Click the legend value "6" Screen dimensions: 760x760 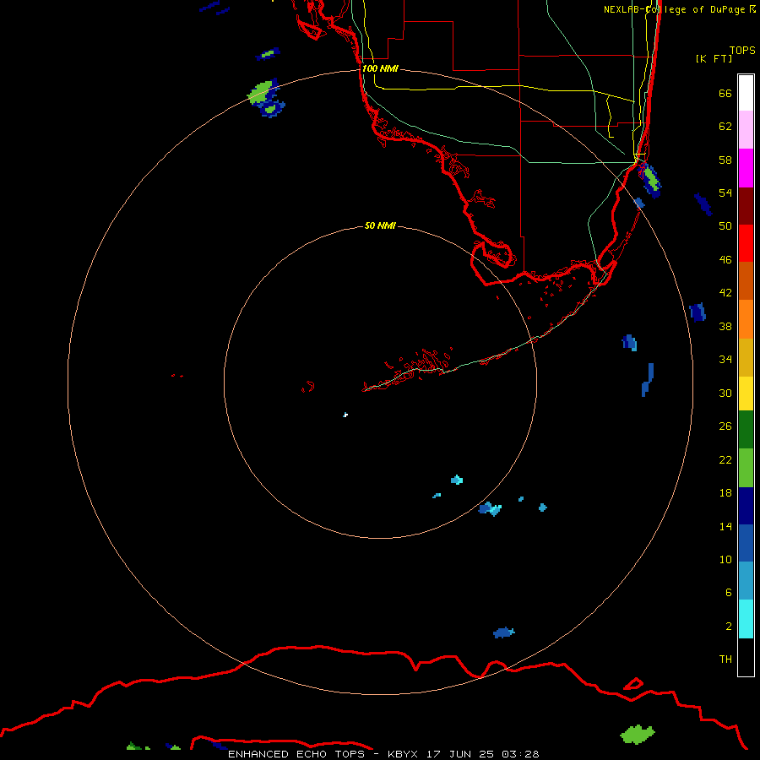[x=728, y=592]
